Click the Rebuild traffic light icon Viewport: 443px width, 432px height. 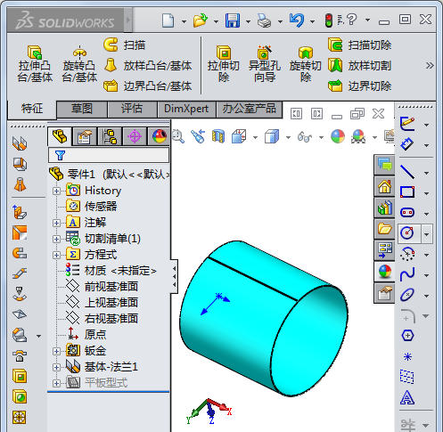tap(329, 20)
